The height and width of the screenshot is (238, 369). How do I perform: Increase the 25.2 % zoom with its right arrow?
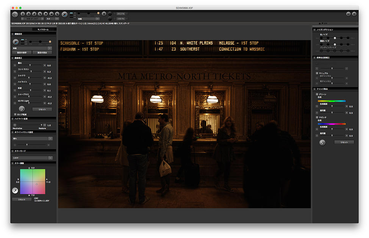pyautogui.click(x=127, y=14)
